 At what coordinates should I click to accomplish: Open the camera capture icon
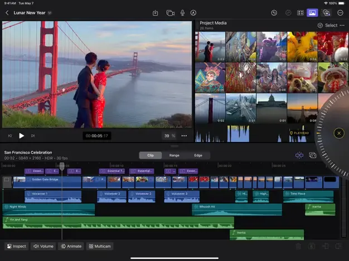170,13
